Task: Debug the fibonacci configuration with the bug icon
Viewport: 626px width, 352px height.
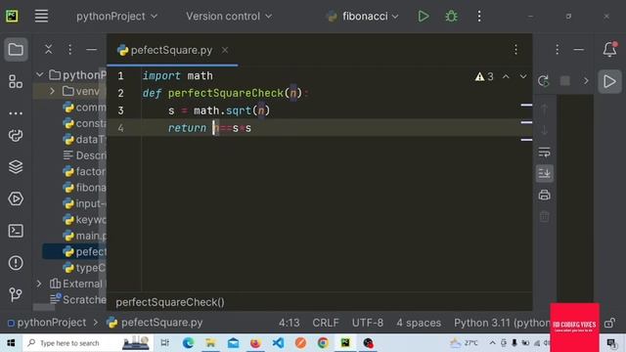Action: (x=451, y=17)
